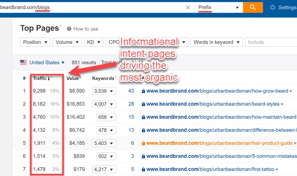Click the Top Pages heading

(40, 28)
